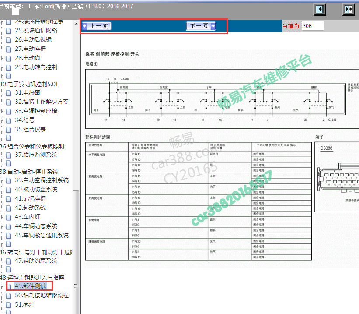The height and width of the screenshot is (314, 359).
Task: Open tree item 39.自动空调控制系统
Action: coord(42,180)
